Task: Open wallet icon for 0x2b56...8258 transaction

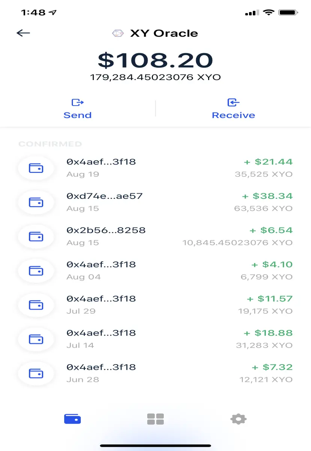Action: click(36, 237)
